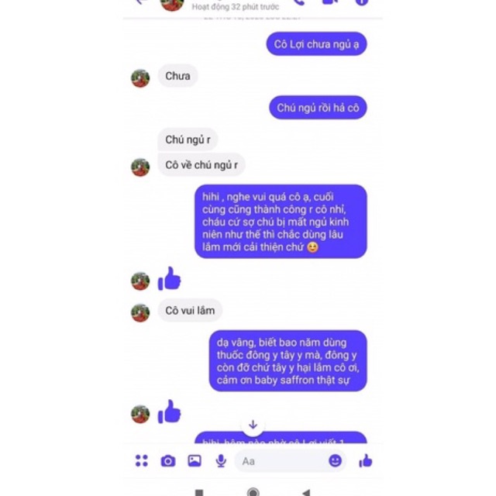Open the photo gallery picker icon
This screenshot has height=496, width=496.
pos(195,460)
